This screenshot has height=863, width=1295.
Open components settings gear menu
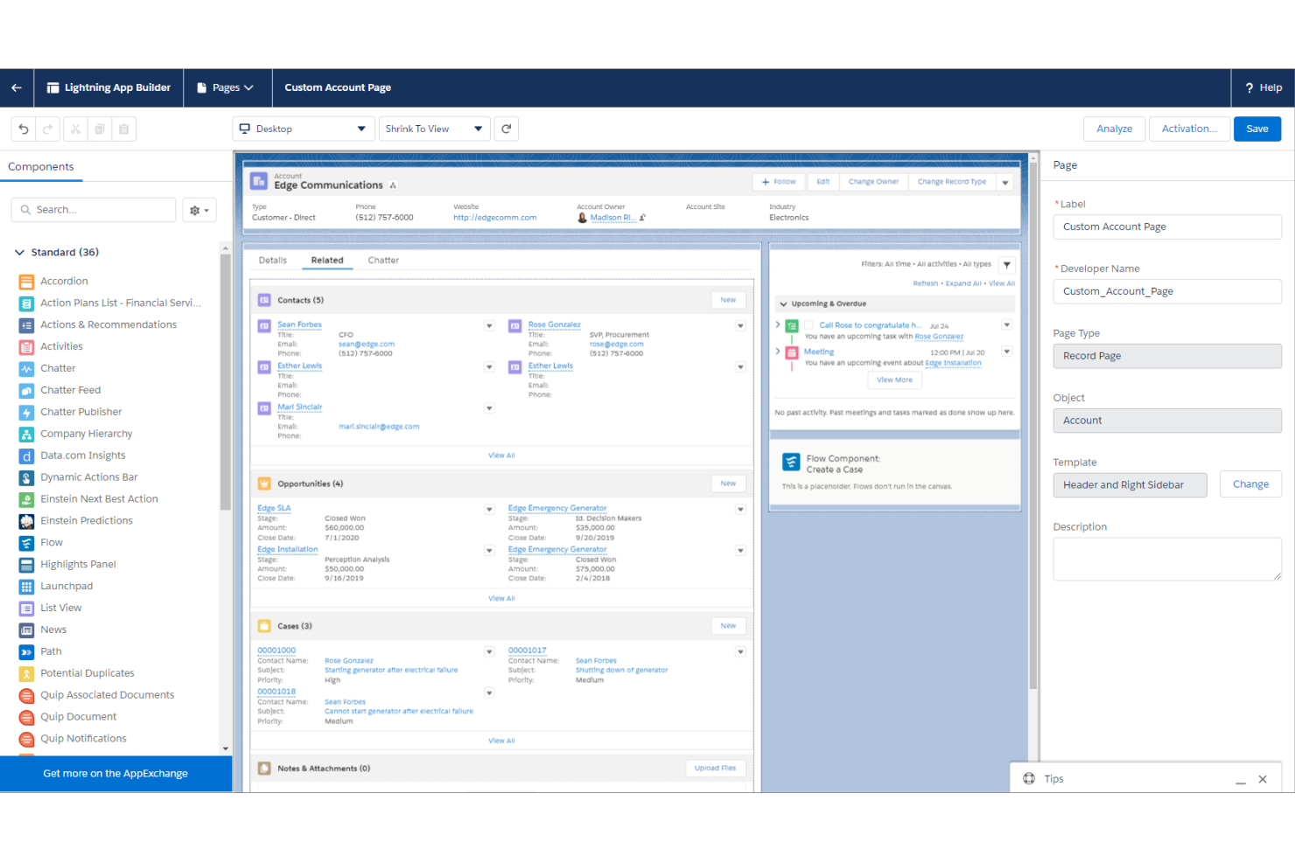point(199,210)
